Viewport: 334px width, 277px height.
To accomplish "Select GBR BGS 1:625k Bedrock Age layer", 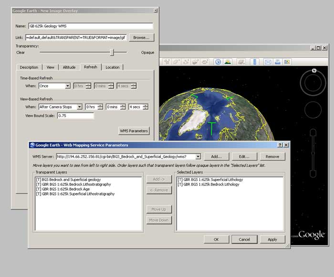I will pyautogui.click(x=63, y=189).
